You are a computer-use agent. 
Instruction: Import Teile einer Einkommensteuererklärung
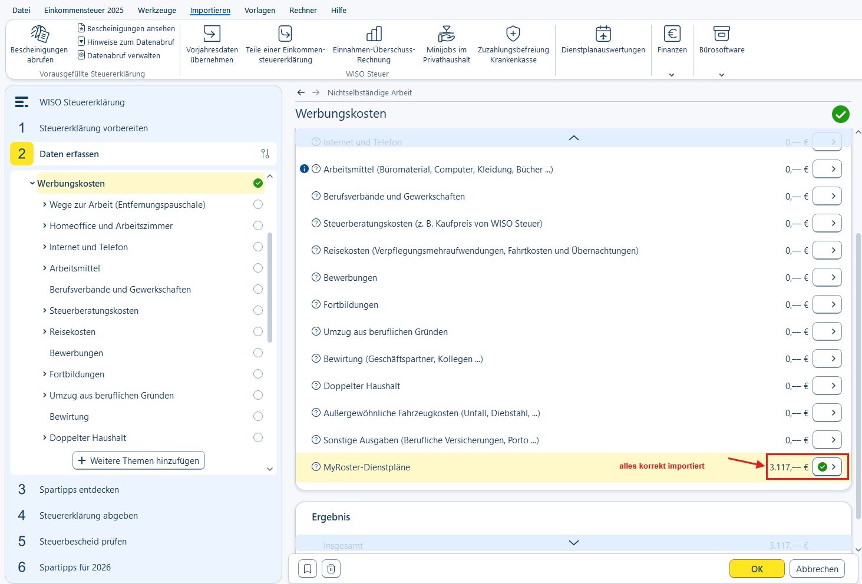(285, 44)
